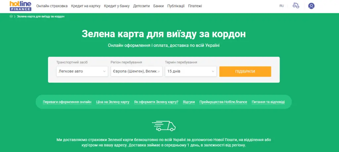Follow the Відгуки anchor link
This screenshot has height=152, width=339.
coord(189,102)
